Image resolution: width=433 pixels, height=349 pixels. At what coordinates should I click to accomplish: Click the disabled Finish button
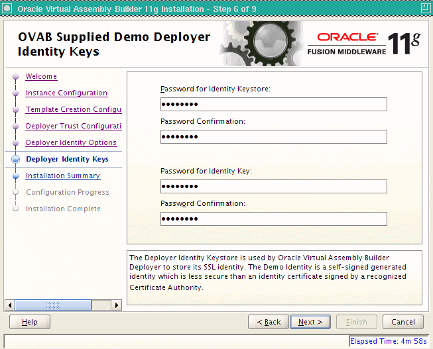(x=357, y=322)
